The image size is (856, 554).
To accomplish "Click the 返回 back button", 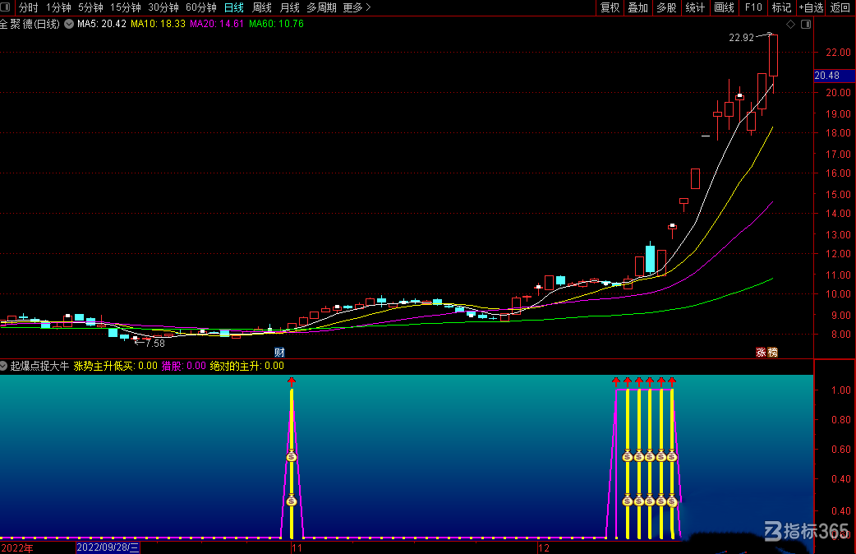I will (x=840, y=7).
